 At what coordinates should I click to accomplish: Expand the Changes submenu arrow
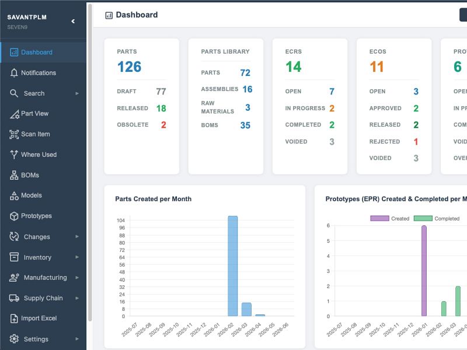(77, 237)
